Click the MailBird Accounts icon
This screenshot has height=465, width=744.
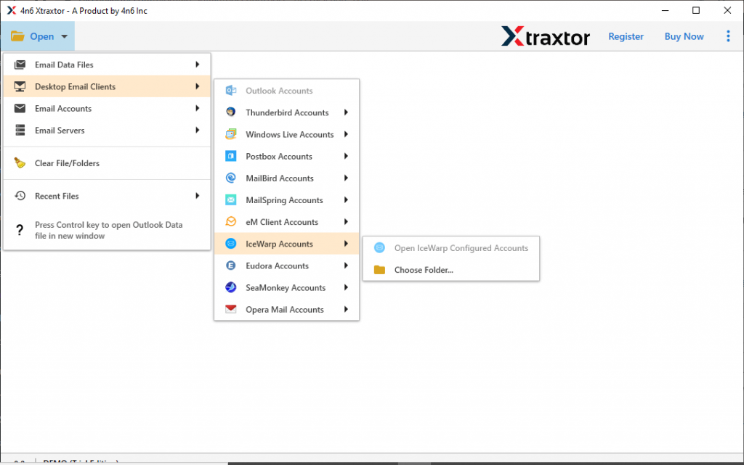pos(232,178)
